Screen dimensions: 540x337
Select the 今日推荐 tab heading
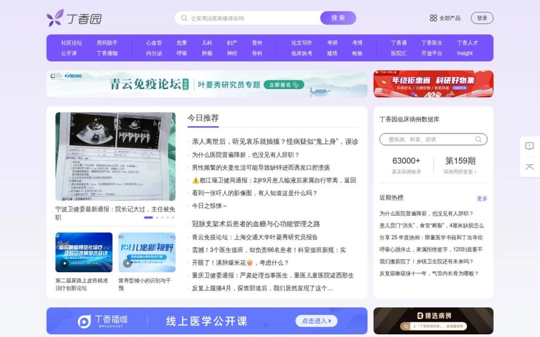[203, 118]
